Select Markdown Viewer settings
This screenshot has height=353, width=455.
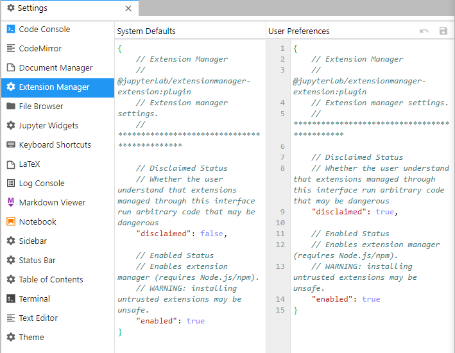click(x=58, y=202)
